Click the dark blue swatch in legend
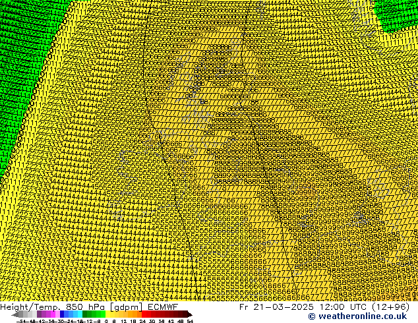Viewport: 418px width, 323px height. click(x=62, y=314)
